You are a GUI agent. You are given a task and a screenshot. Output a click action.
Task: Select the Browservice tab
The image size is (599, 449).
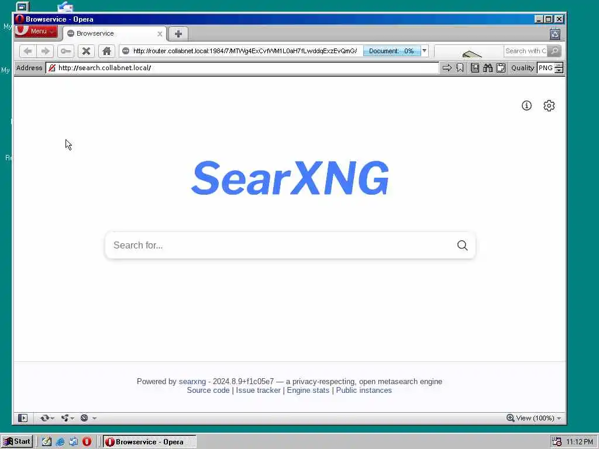coord(114,33)
